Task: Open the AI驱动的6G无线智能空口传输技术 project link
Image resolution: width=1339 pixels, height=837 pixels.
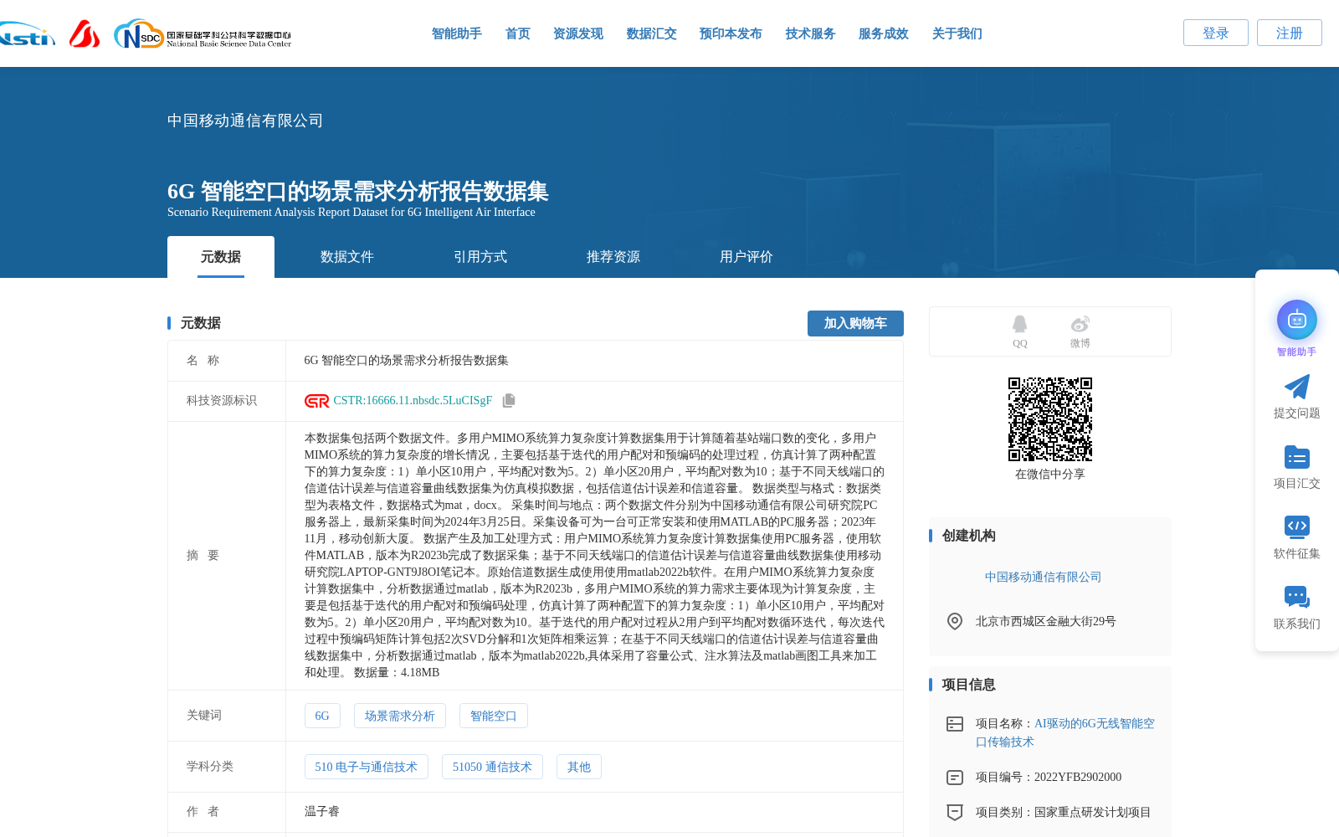Action: pos(1065,732)
